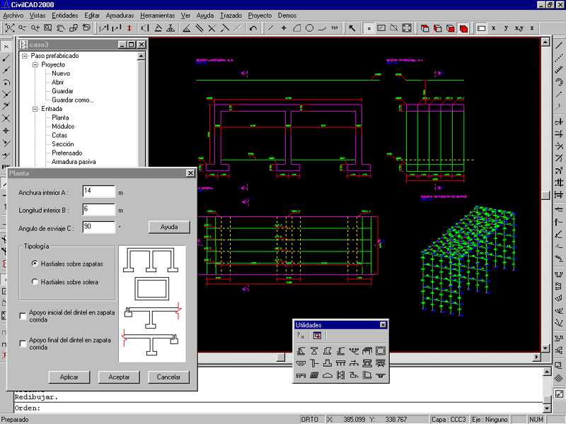Select Hastiales sobre zapatas radio option
Image resolution: width=566 pixels, height=424 pixels.
coord(35,264)
